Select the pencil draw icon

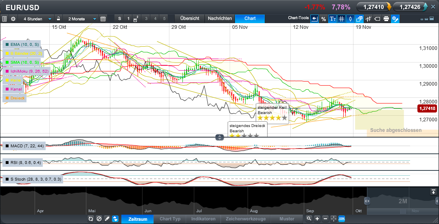107,219
